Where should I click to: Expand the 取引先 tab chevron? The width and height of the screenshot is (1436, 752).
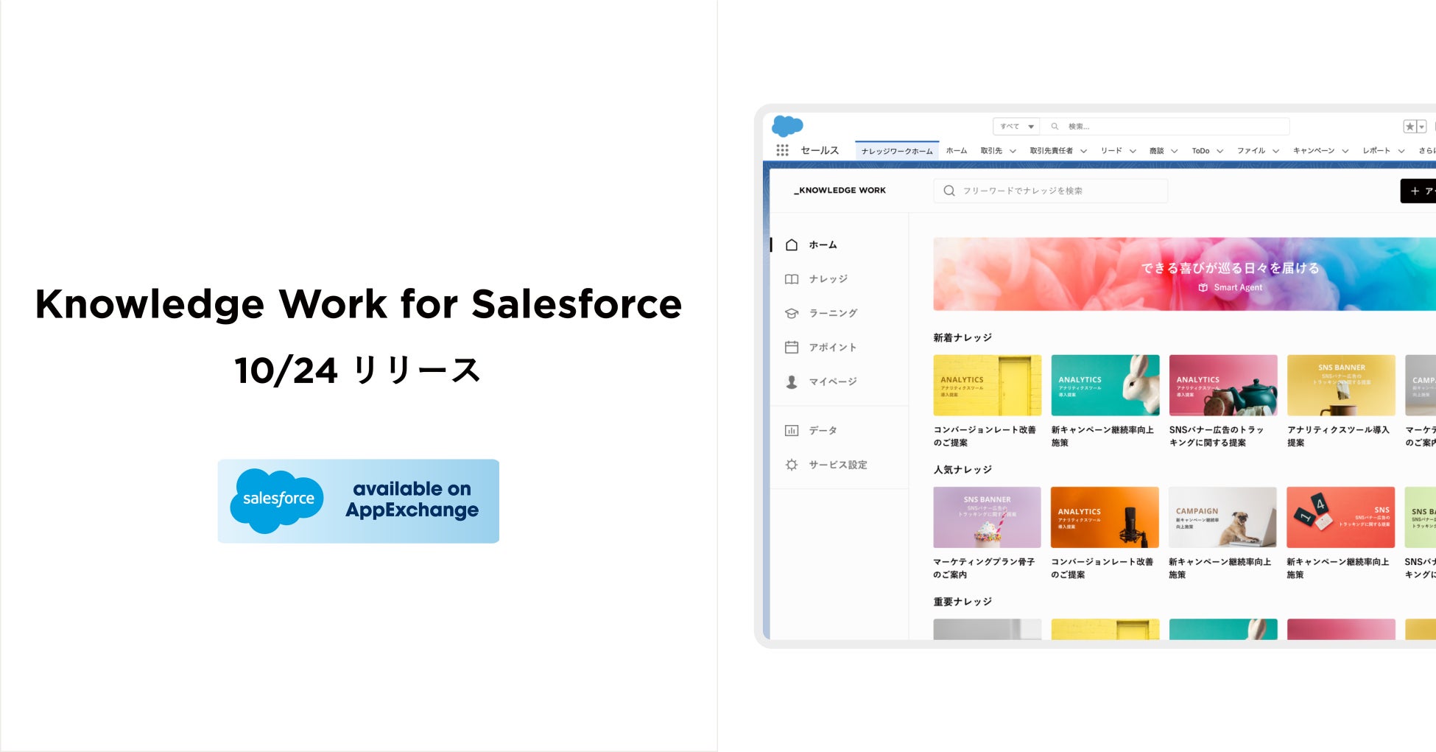1013,151
